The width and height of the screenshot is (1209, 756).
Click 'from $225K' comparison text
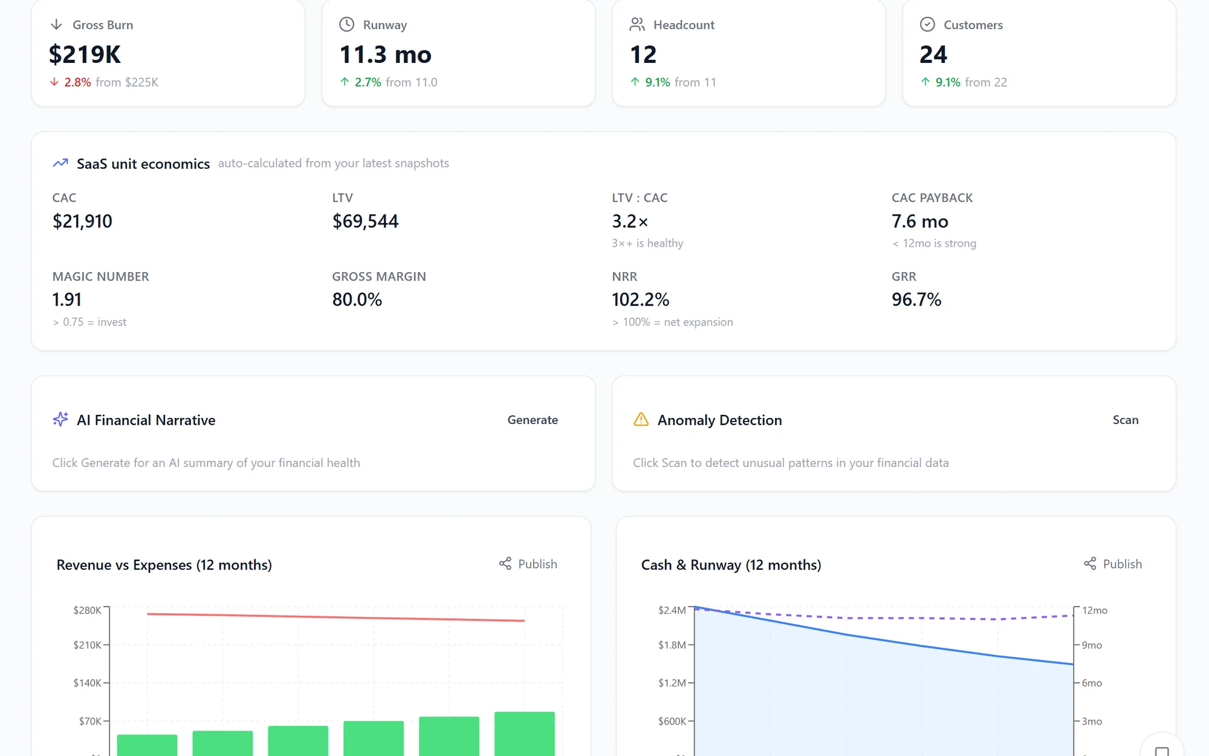127,82
